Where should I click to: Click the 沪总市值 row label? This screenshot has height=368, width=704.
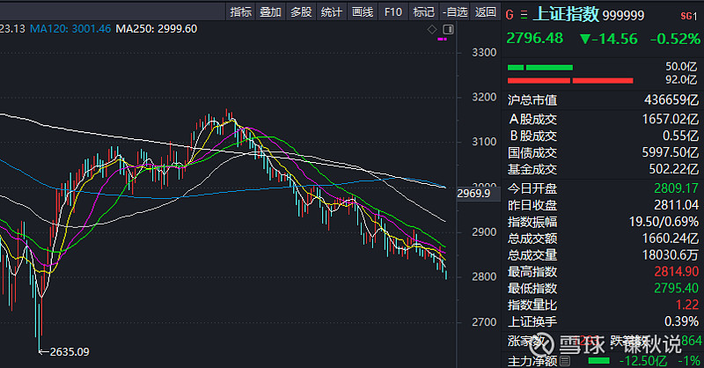pos(532,99)
